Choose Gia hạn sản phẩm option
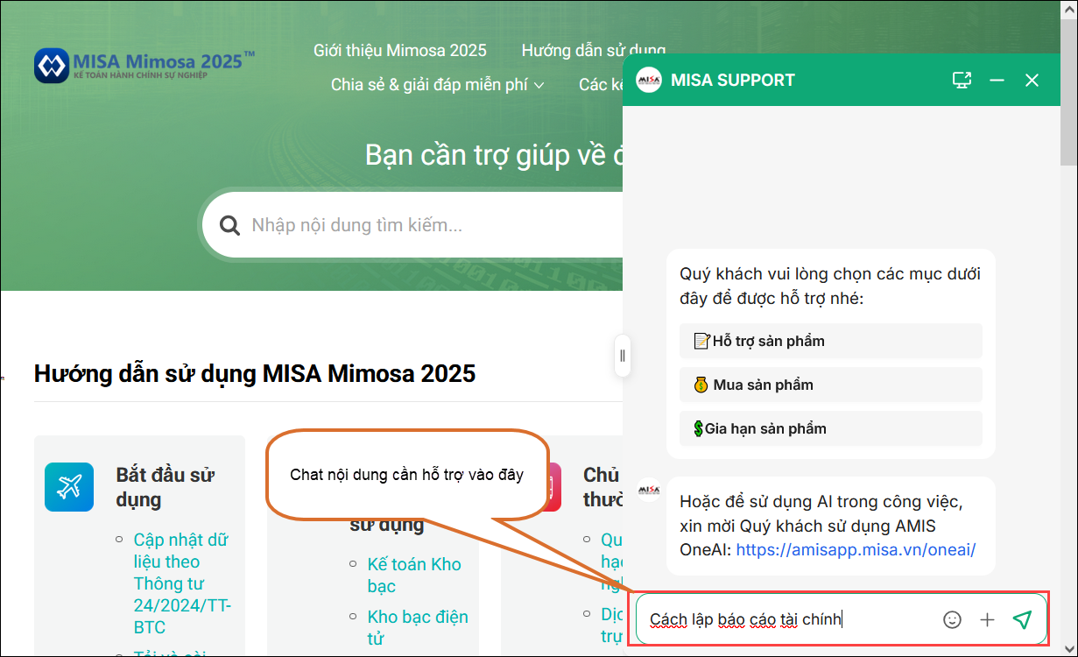This screenshot has width=1078, height=657. [x=830, y=428]
